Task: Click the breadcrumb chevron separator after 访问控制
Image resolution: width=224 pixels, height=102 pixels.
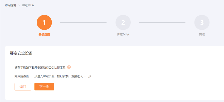Action: (x=19, y=6)
